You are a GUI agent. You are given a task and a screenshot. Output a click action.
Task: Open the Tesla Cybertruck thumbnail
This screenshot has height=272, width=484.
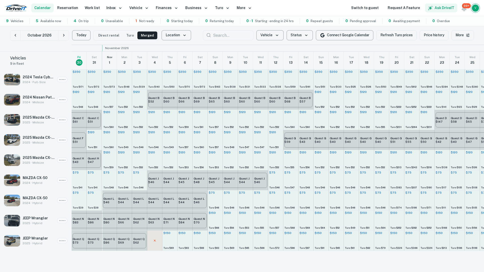tap(12, 80)
